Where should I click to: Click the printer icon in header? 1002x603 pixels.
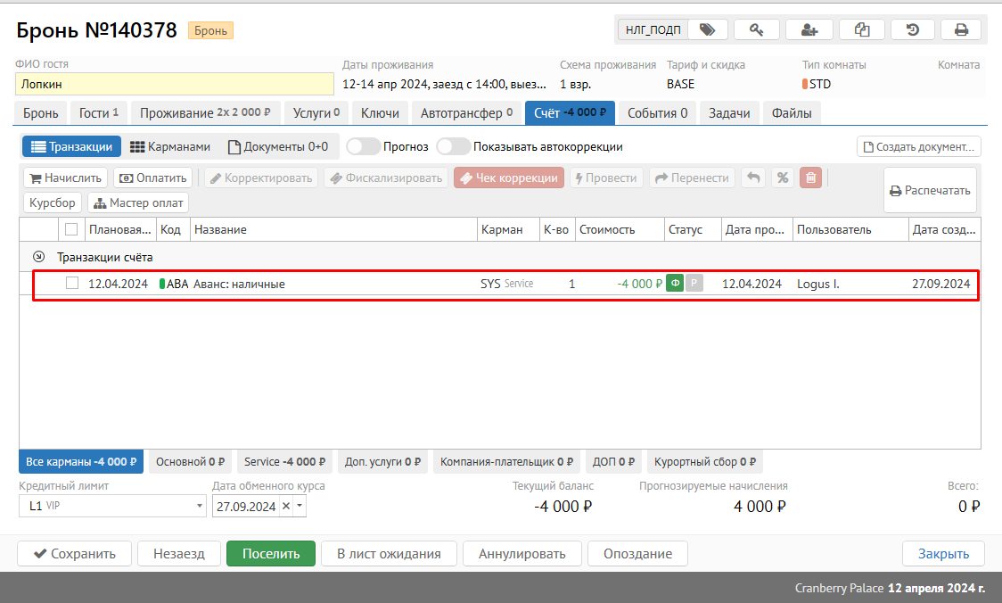[x=961, y=29]
